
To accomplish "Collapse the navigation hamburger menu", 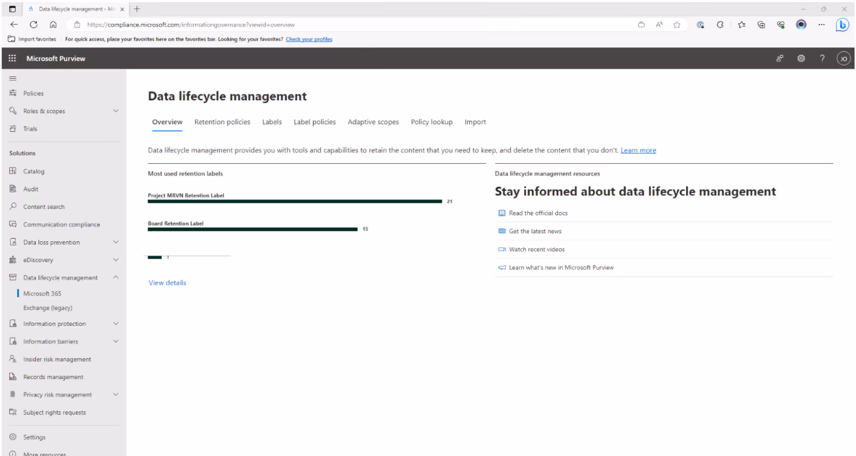I will point(13,78).
